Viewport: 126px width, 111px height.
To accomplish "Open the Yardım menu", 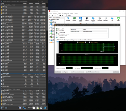I will click(x=76, y=13).
